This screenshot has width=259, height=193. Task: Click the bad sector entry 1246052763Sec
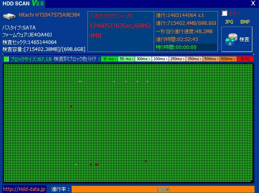[x=120, y=30]
